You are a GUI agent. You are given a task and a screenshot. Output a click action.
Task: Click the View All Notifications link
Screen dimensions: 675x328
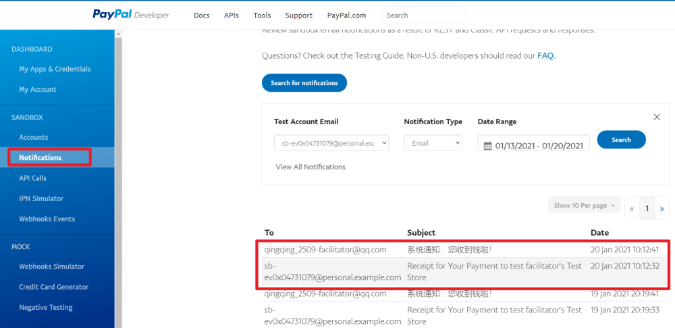click(x=310, y=167)
